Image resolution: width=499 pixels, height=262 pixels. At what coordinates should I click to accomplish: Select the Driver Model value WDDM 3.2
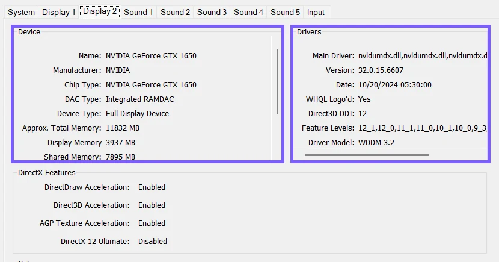click(x=376, y=143)
